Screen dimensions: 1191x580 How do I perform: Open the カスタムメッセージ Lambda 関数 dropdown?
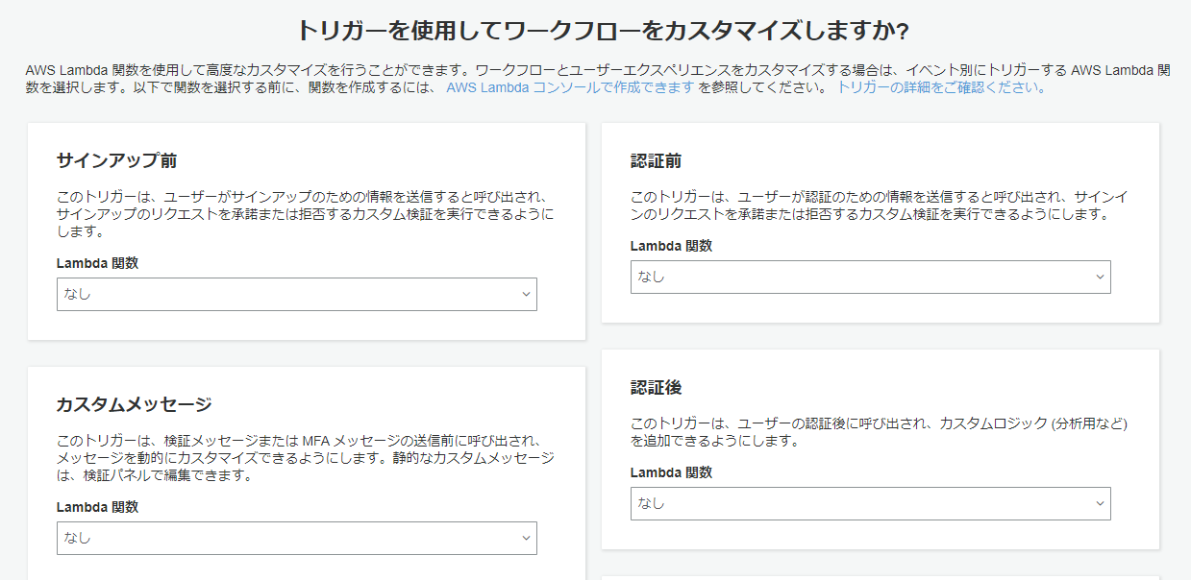click(296, 538)
